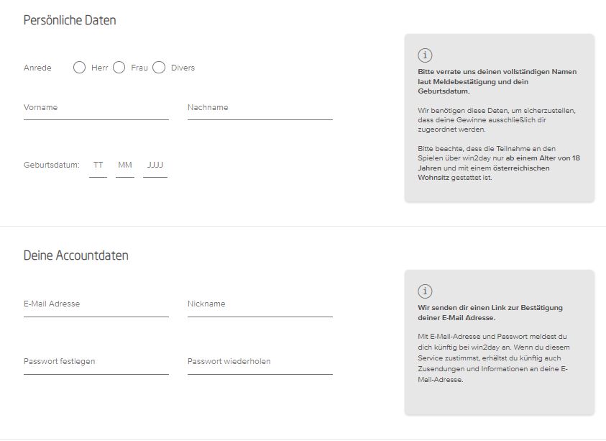Click the E-Mail Adresse input

(96, 304)
